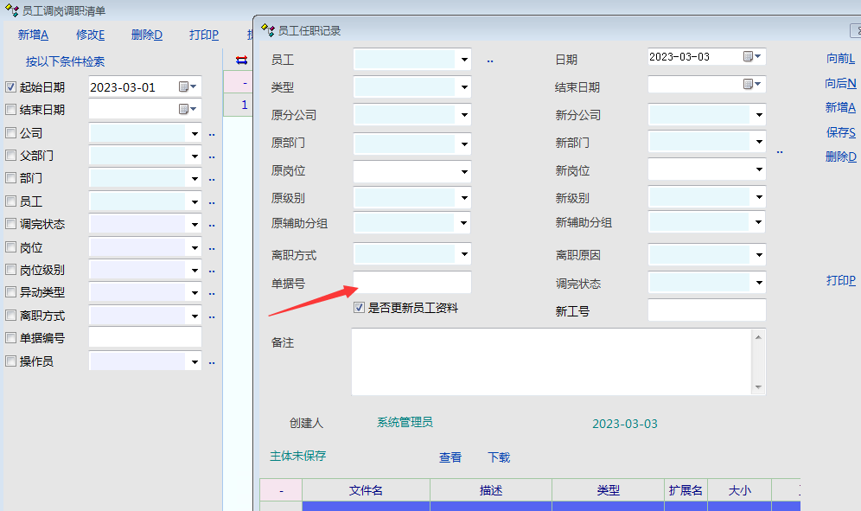Viewport: 861px width, 511px height.
Task: Click the 下载 link for attachments
Action: tap(499, 457)
